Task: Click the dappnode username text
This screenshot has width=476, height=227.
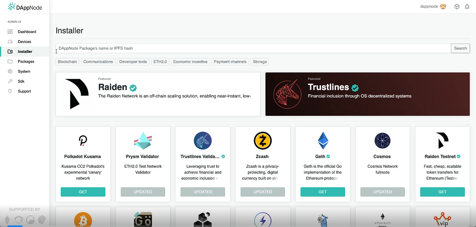Action: coord(429,7)
